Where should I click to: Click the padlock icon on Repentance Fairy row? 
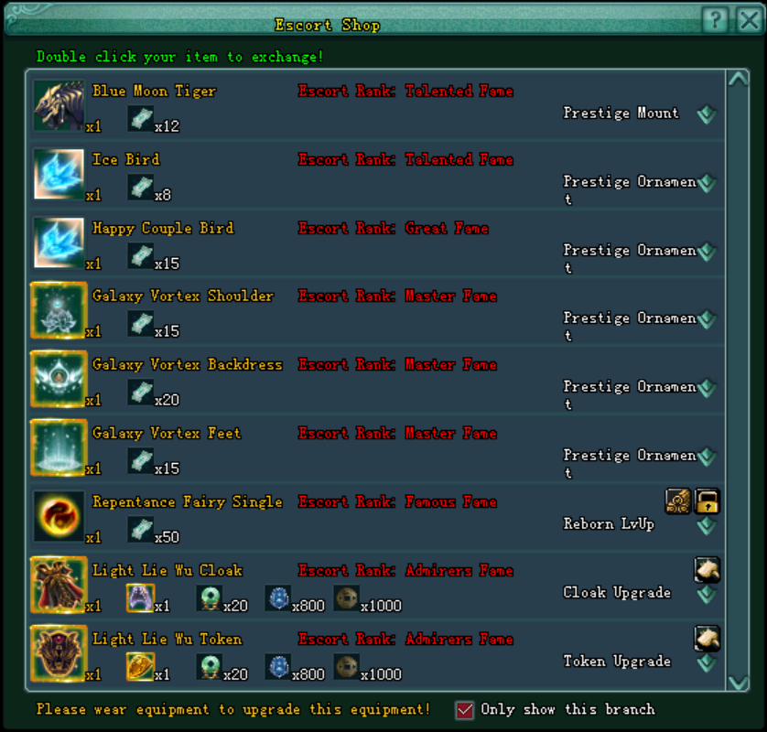(x=708, y=501)
